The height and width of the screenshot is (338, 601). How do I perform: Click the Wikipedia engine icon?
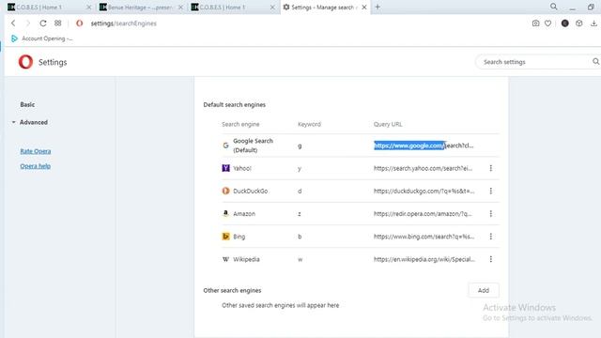[x=225, y=259]
